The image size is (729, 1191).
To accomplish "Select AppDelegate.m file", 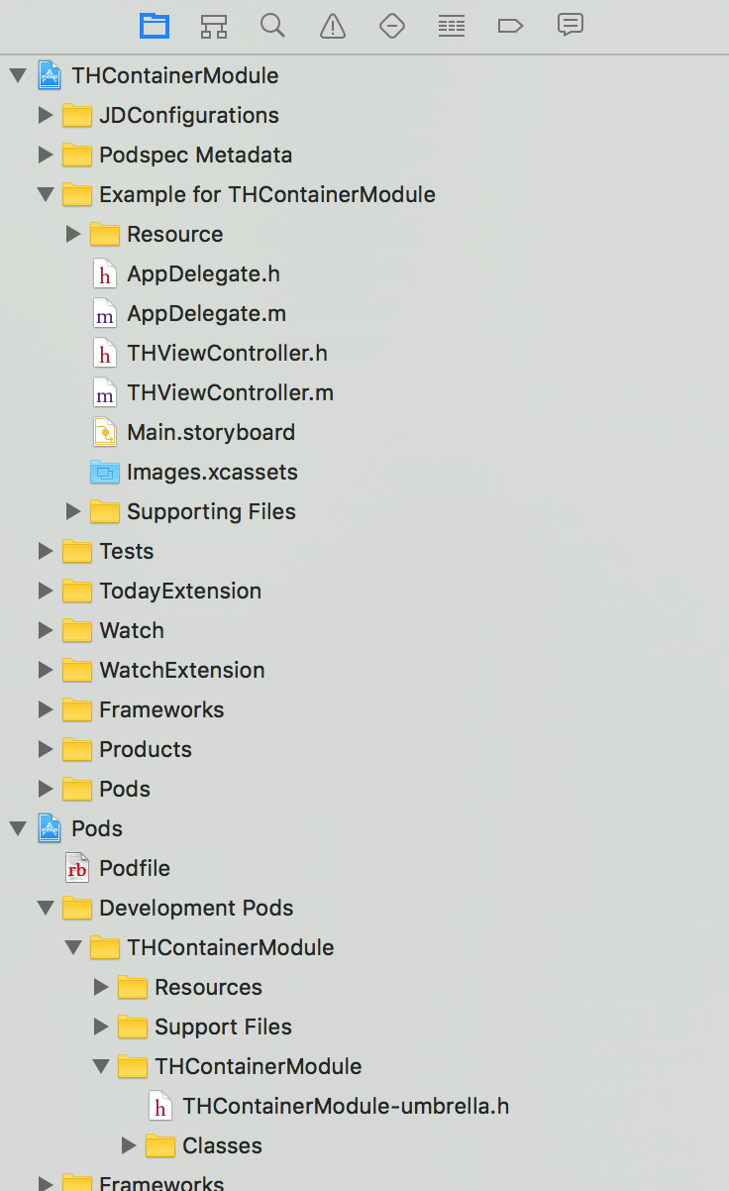I will [206, 313].
